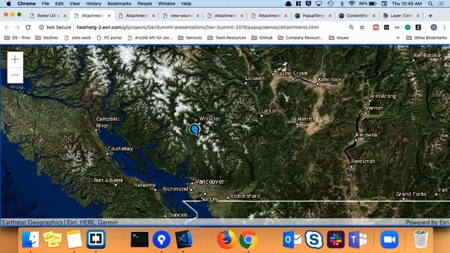Open Slack from the dock
450x253 pixels.
336,239
